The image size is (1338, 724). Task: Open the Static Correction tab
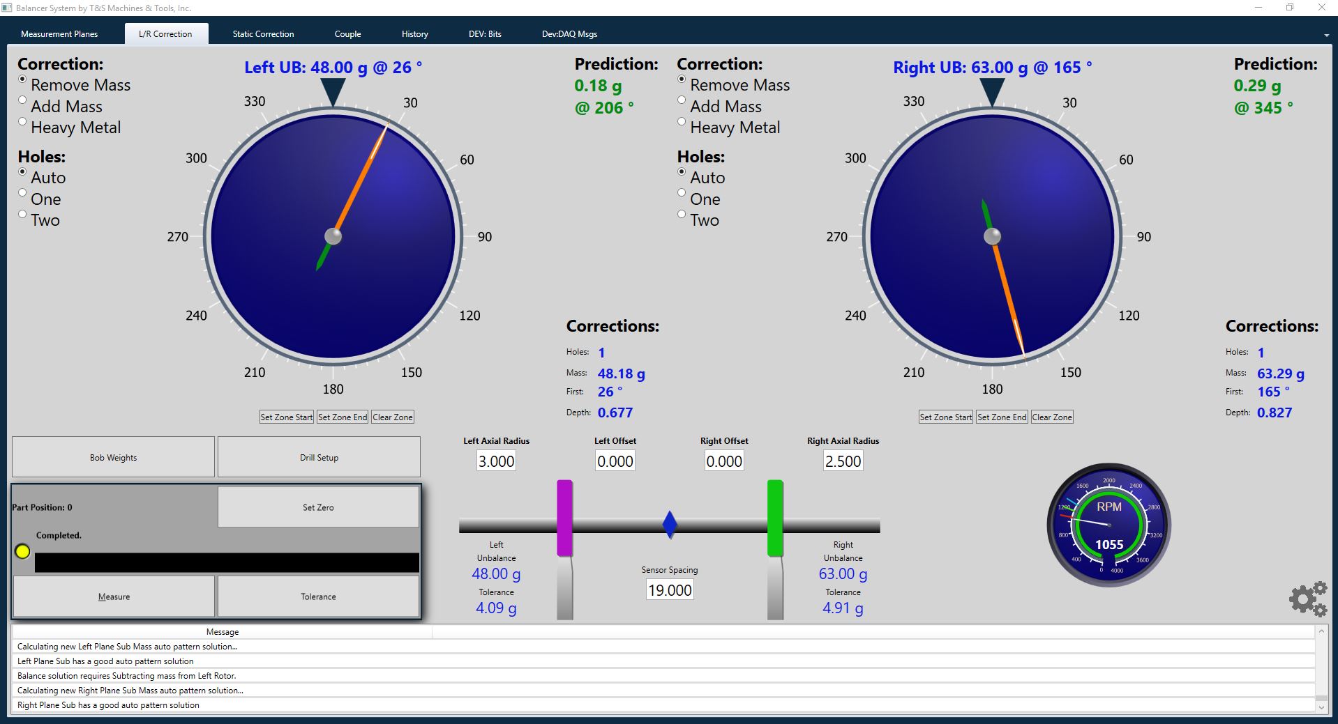[263, 33]
